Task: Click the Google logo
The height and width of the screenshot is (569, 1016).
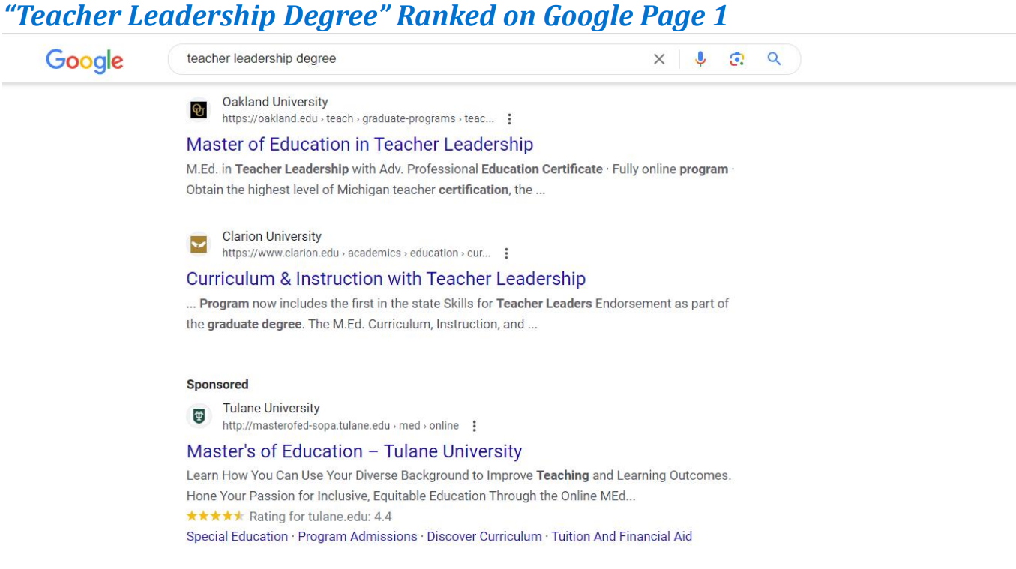Action: pyautogui.click(x=85, y=61)
